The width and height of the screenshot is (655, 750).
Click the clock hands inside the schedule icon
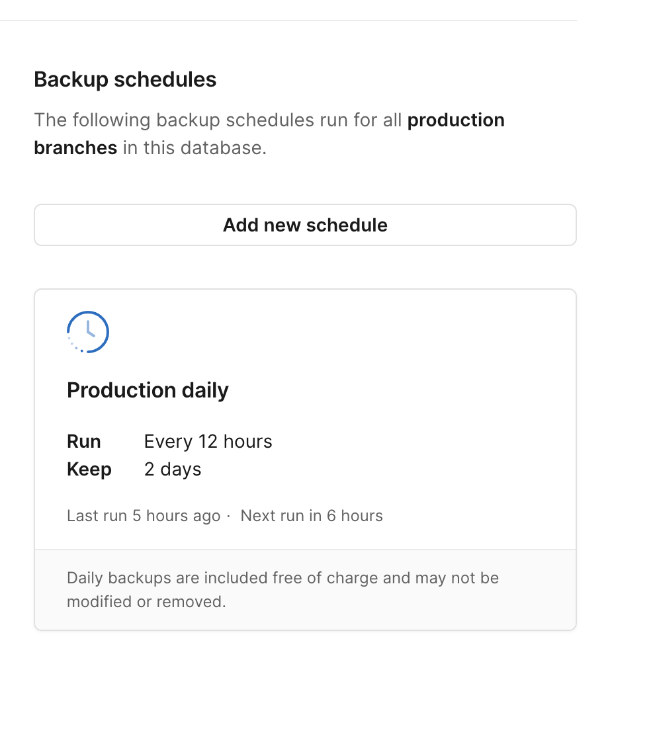point(88,329)
